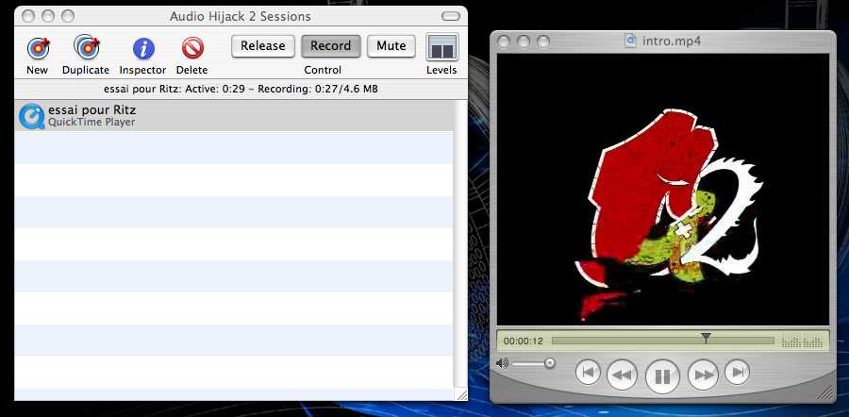Screen dimensions: 849x417
Task: Click the Audio Hijack vertical scrollbar
Action: (x=460, y=243)
